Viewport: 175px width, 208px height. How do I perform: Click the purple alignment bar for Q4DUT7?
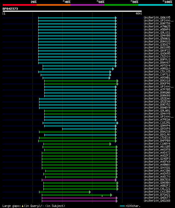click(x=80, y=198)
